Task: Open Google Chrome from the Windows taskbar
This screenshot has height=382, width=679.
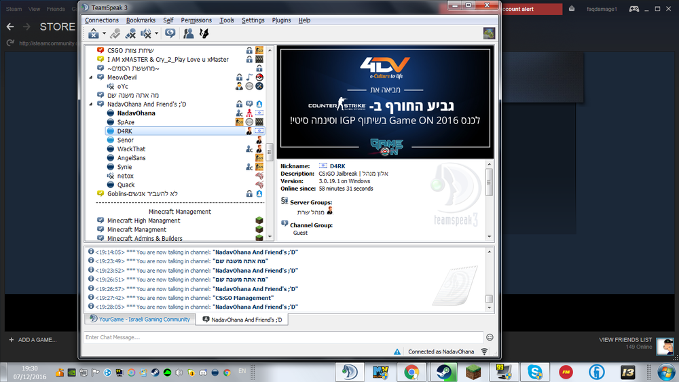Action: (411, 372)
